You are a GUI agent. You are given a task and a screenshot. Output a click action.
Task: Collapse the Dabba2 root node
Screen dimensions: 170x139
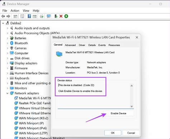(3, 23)
